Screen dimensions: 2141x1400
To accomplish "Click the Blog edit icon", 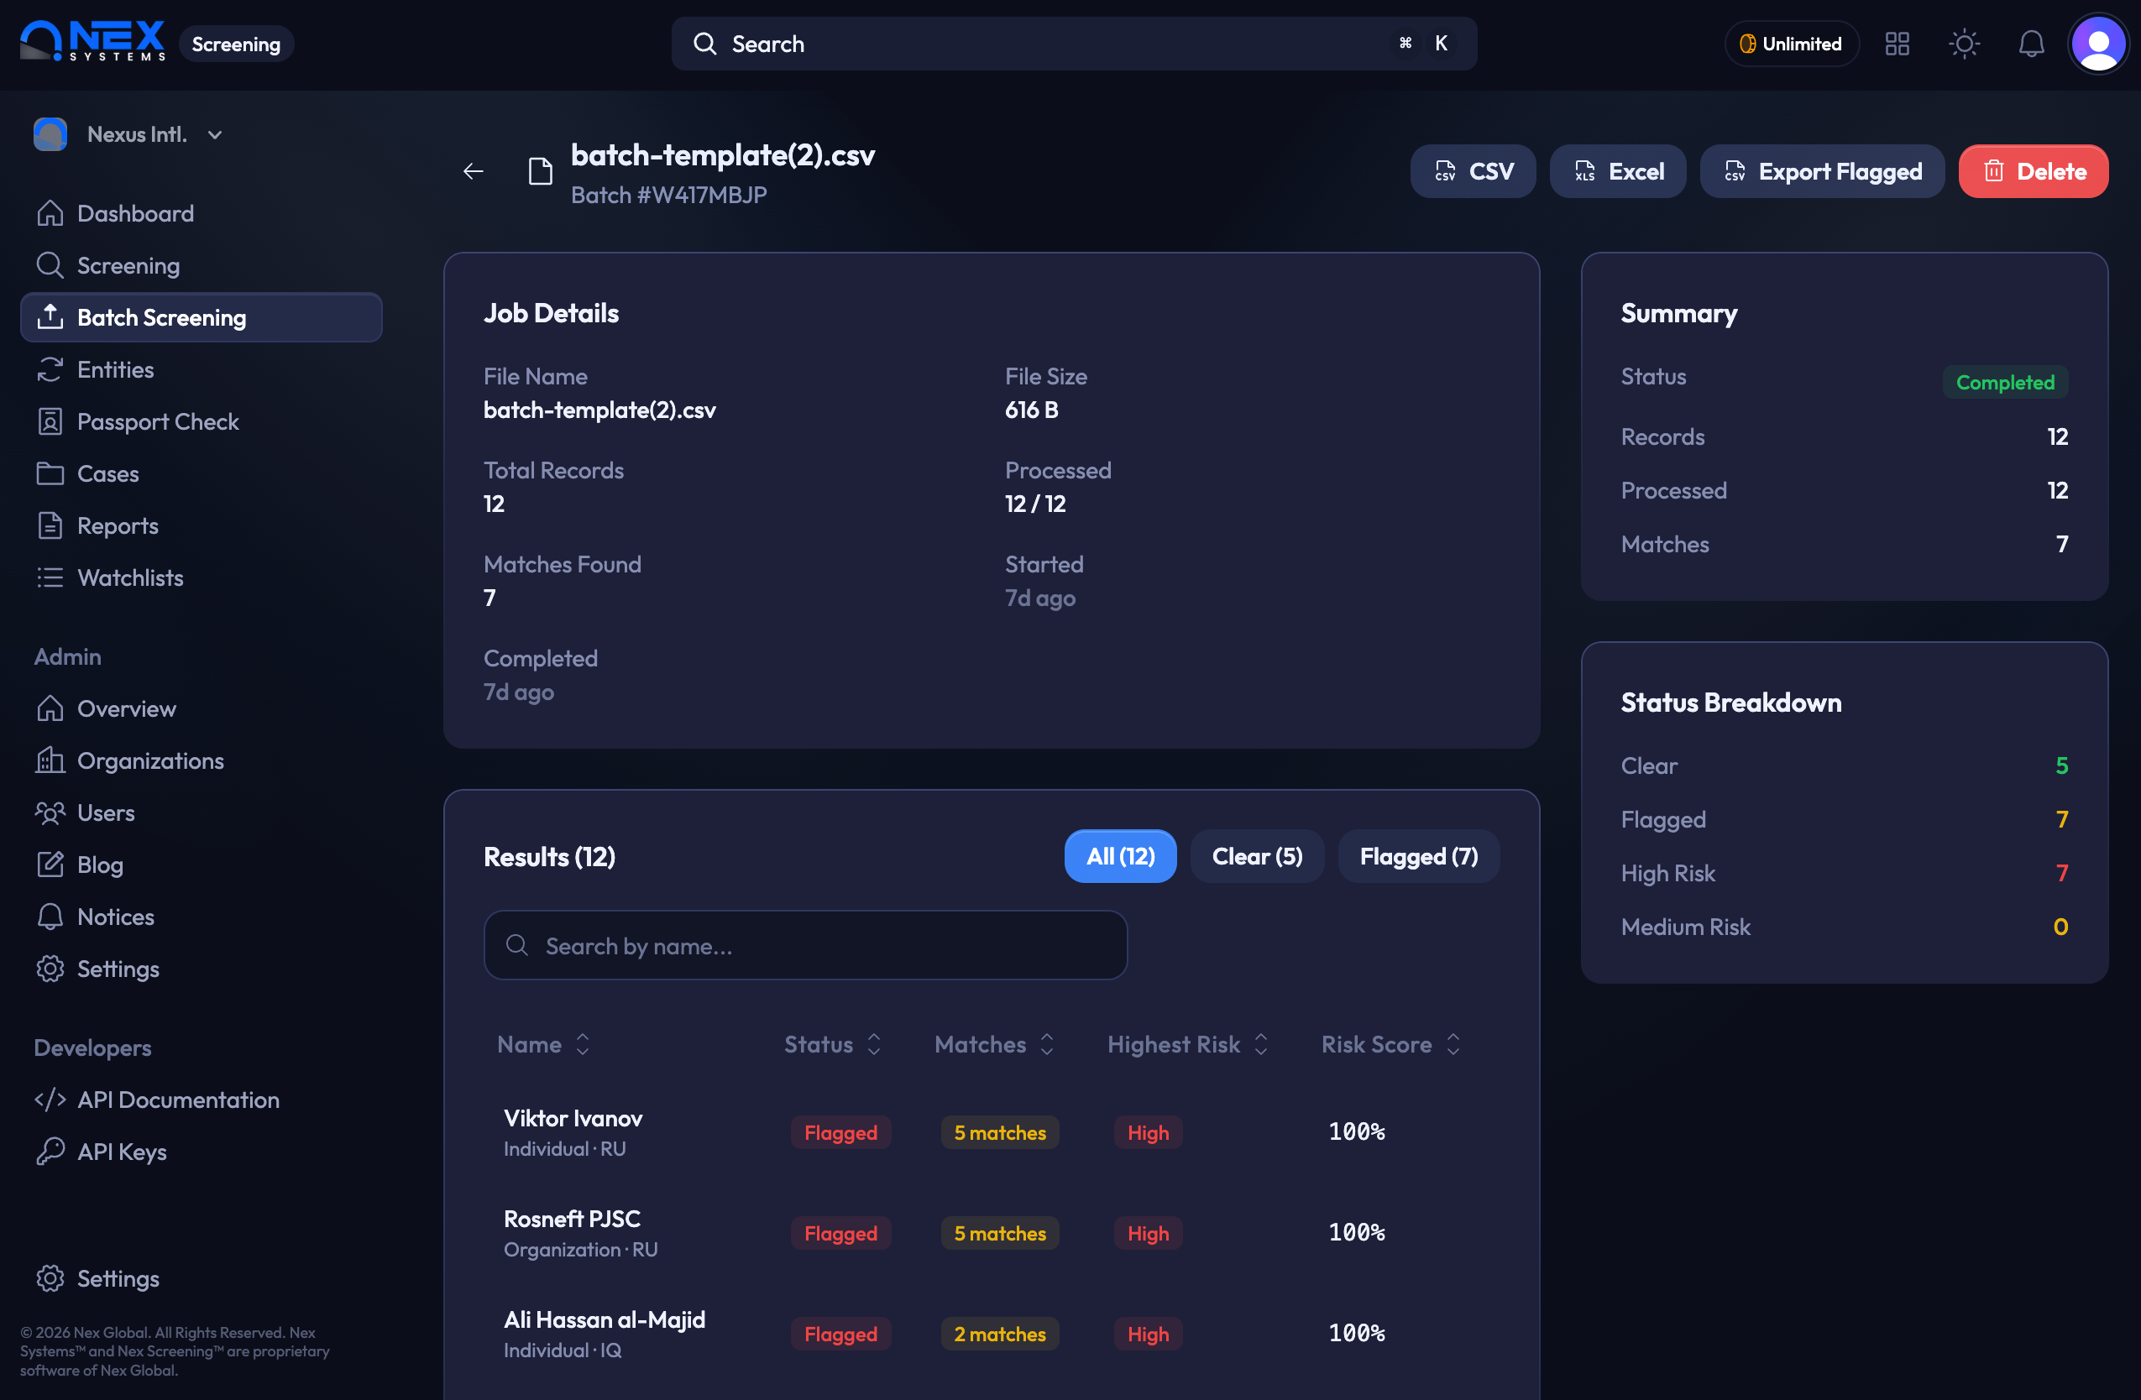I will click(x=50, y=865).
